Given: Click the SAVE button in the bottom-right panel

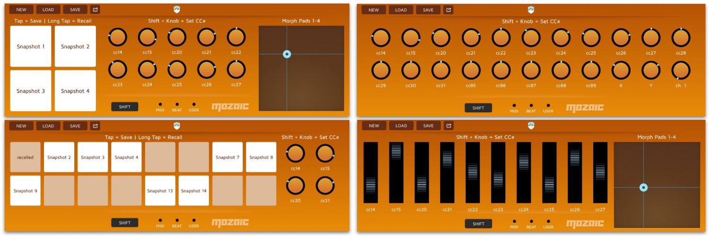Looking at the screenshot, I should pyautogui.click(x=428, y=126).
